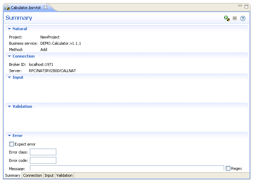This screenshot has height=183, width=254.
Task: Close the Calculator.bsrvtst editor tab
Action: click(46, 7)
